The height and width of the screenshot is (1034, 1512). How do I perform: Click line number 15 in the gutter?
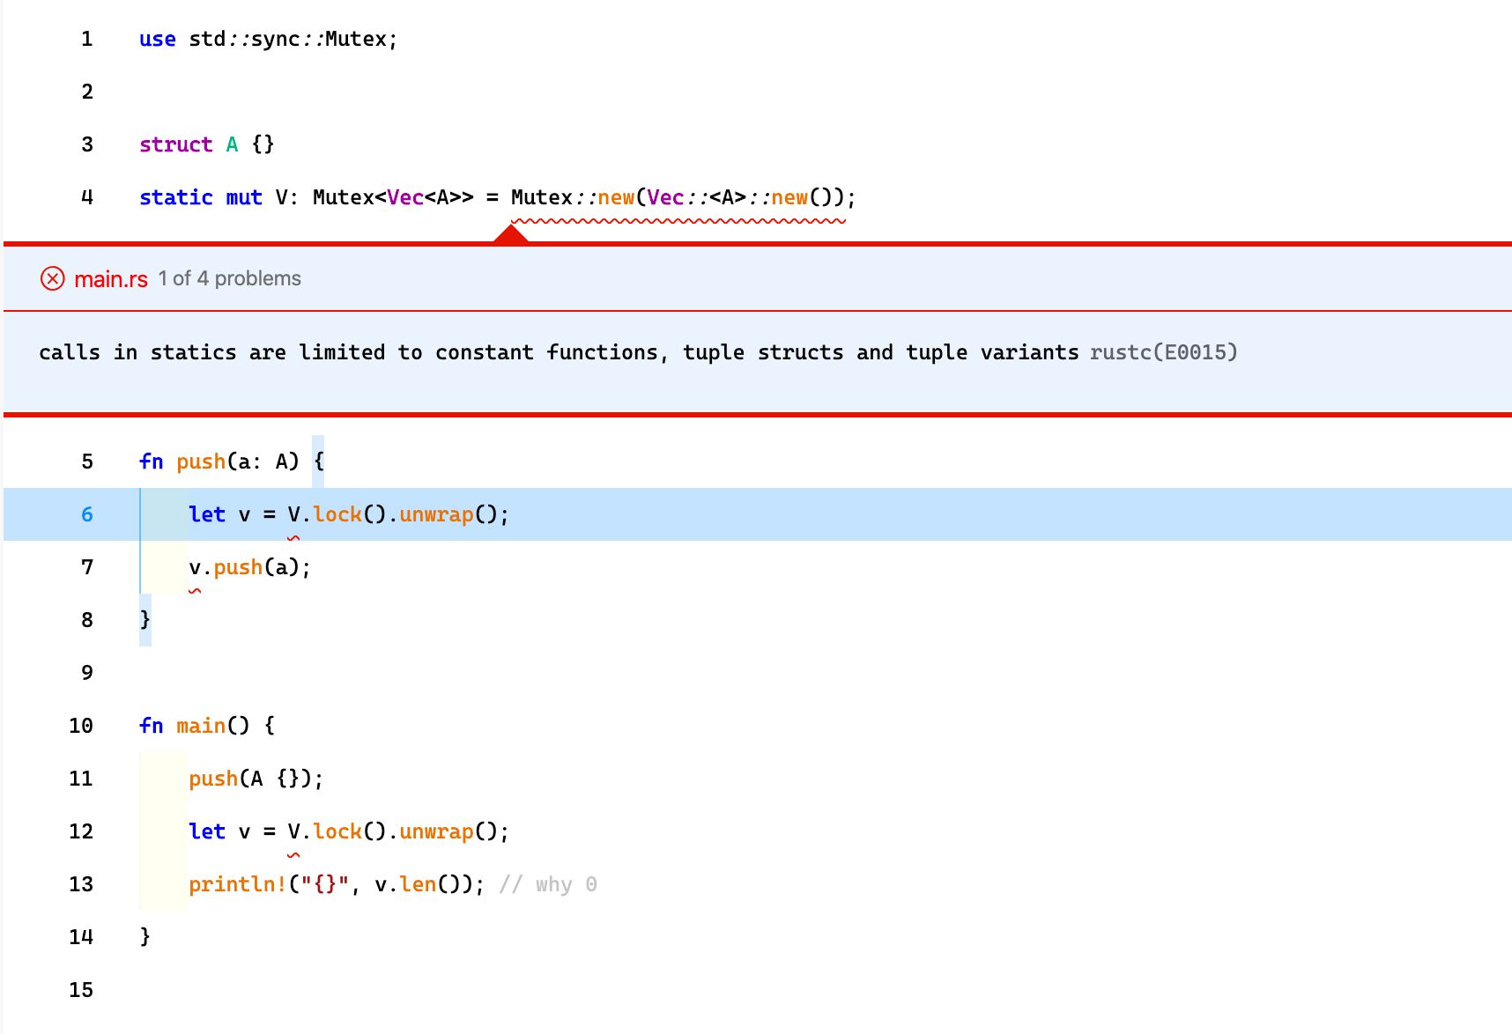(x=81, y=991)
